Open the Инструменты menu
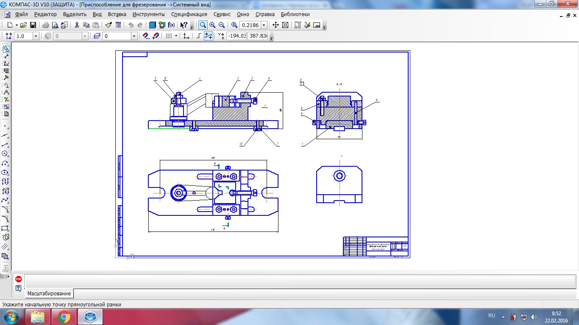The height and width of the screenshot is (325, 579). (x=148, y=14)
